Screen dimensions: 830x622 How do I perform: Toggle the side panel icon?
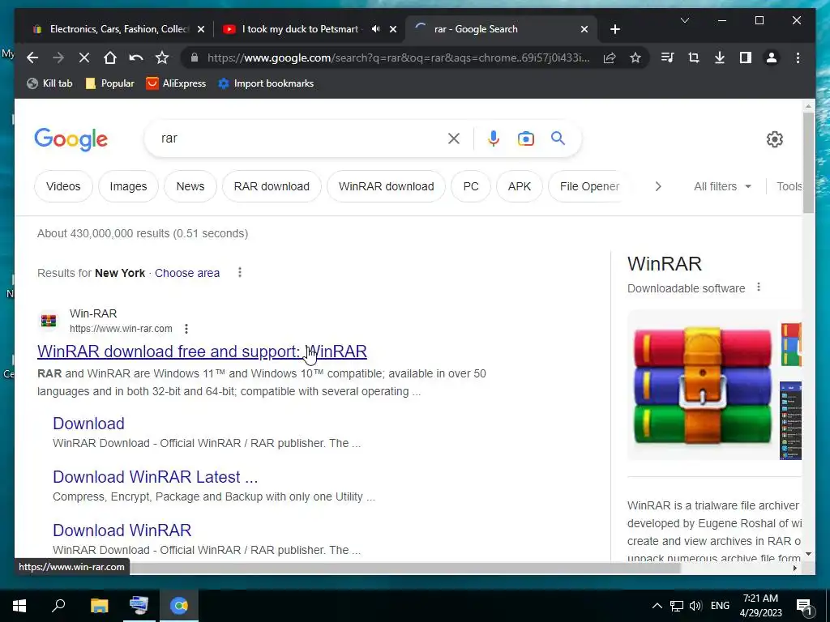(746, 58)
